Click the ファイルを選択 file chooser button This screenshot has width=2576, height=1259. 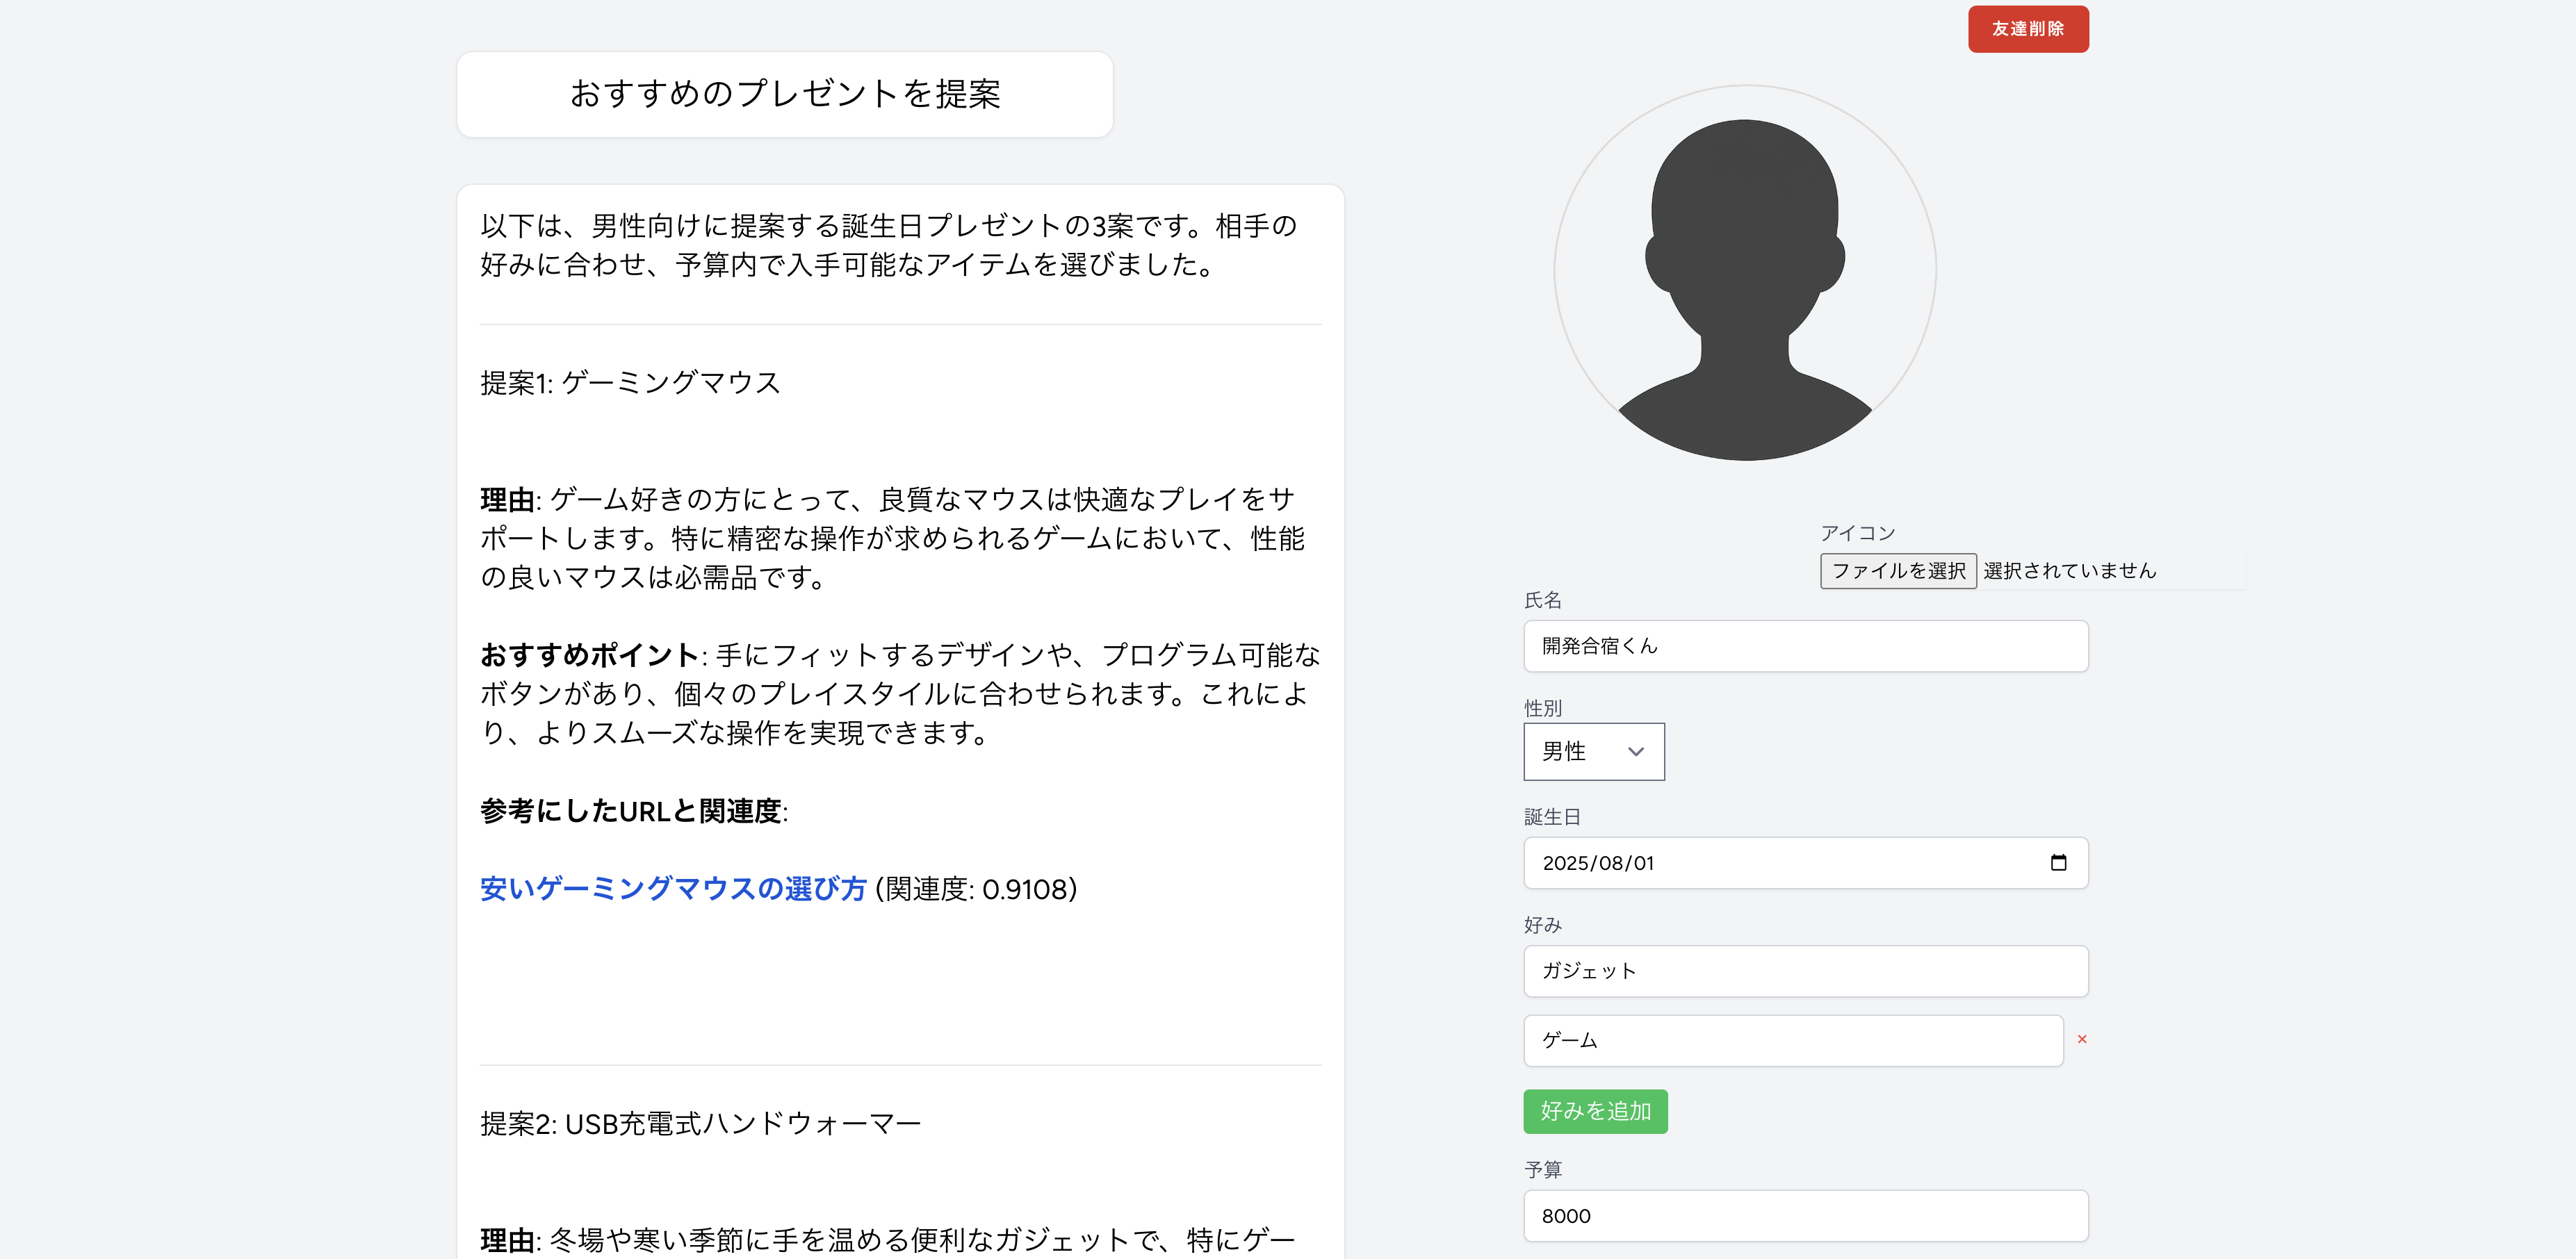[x=1897, y=570]
